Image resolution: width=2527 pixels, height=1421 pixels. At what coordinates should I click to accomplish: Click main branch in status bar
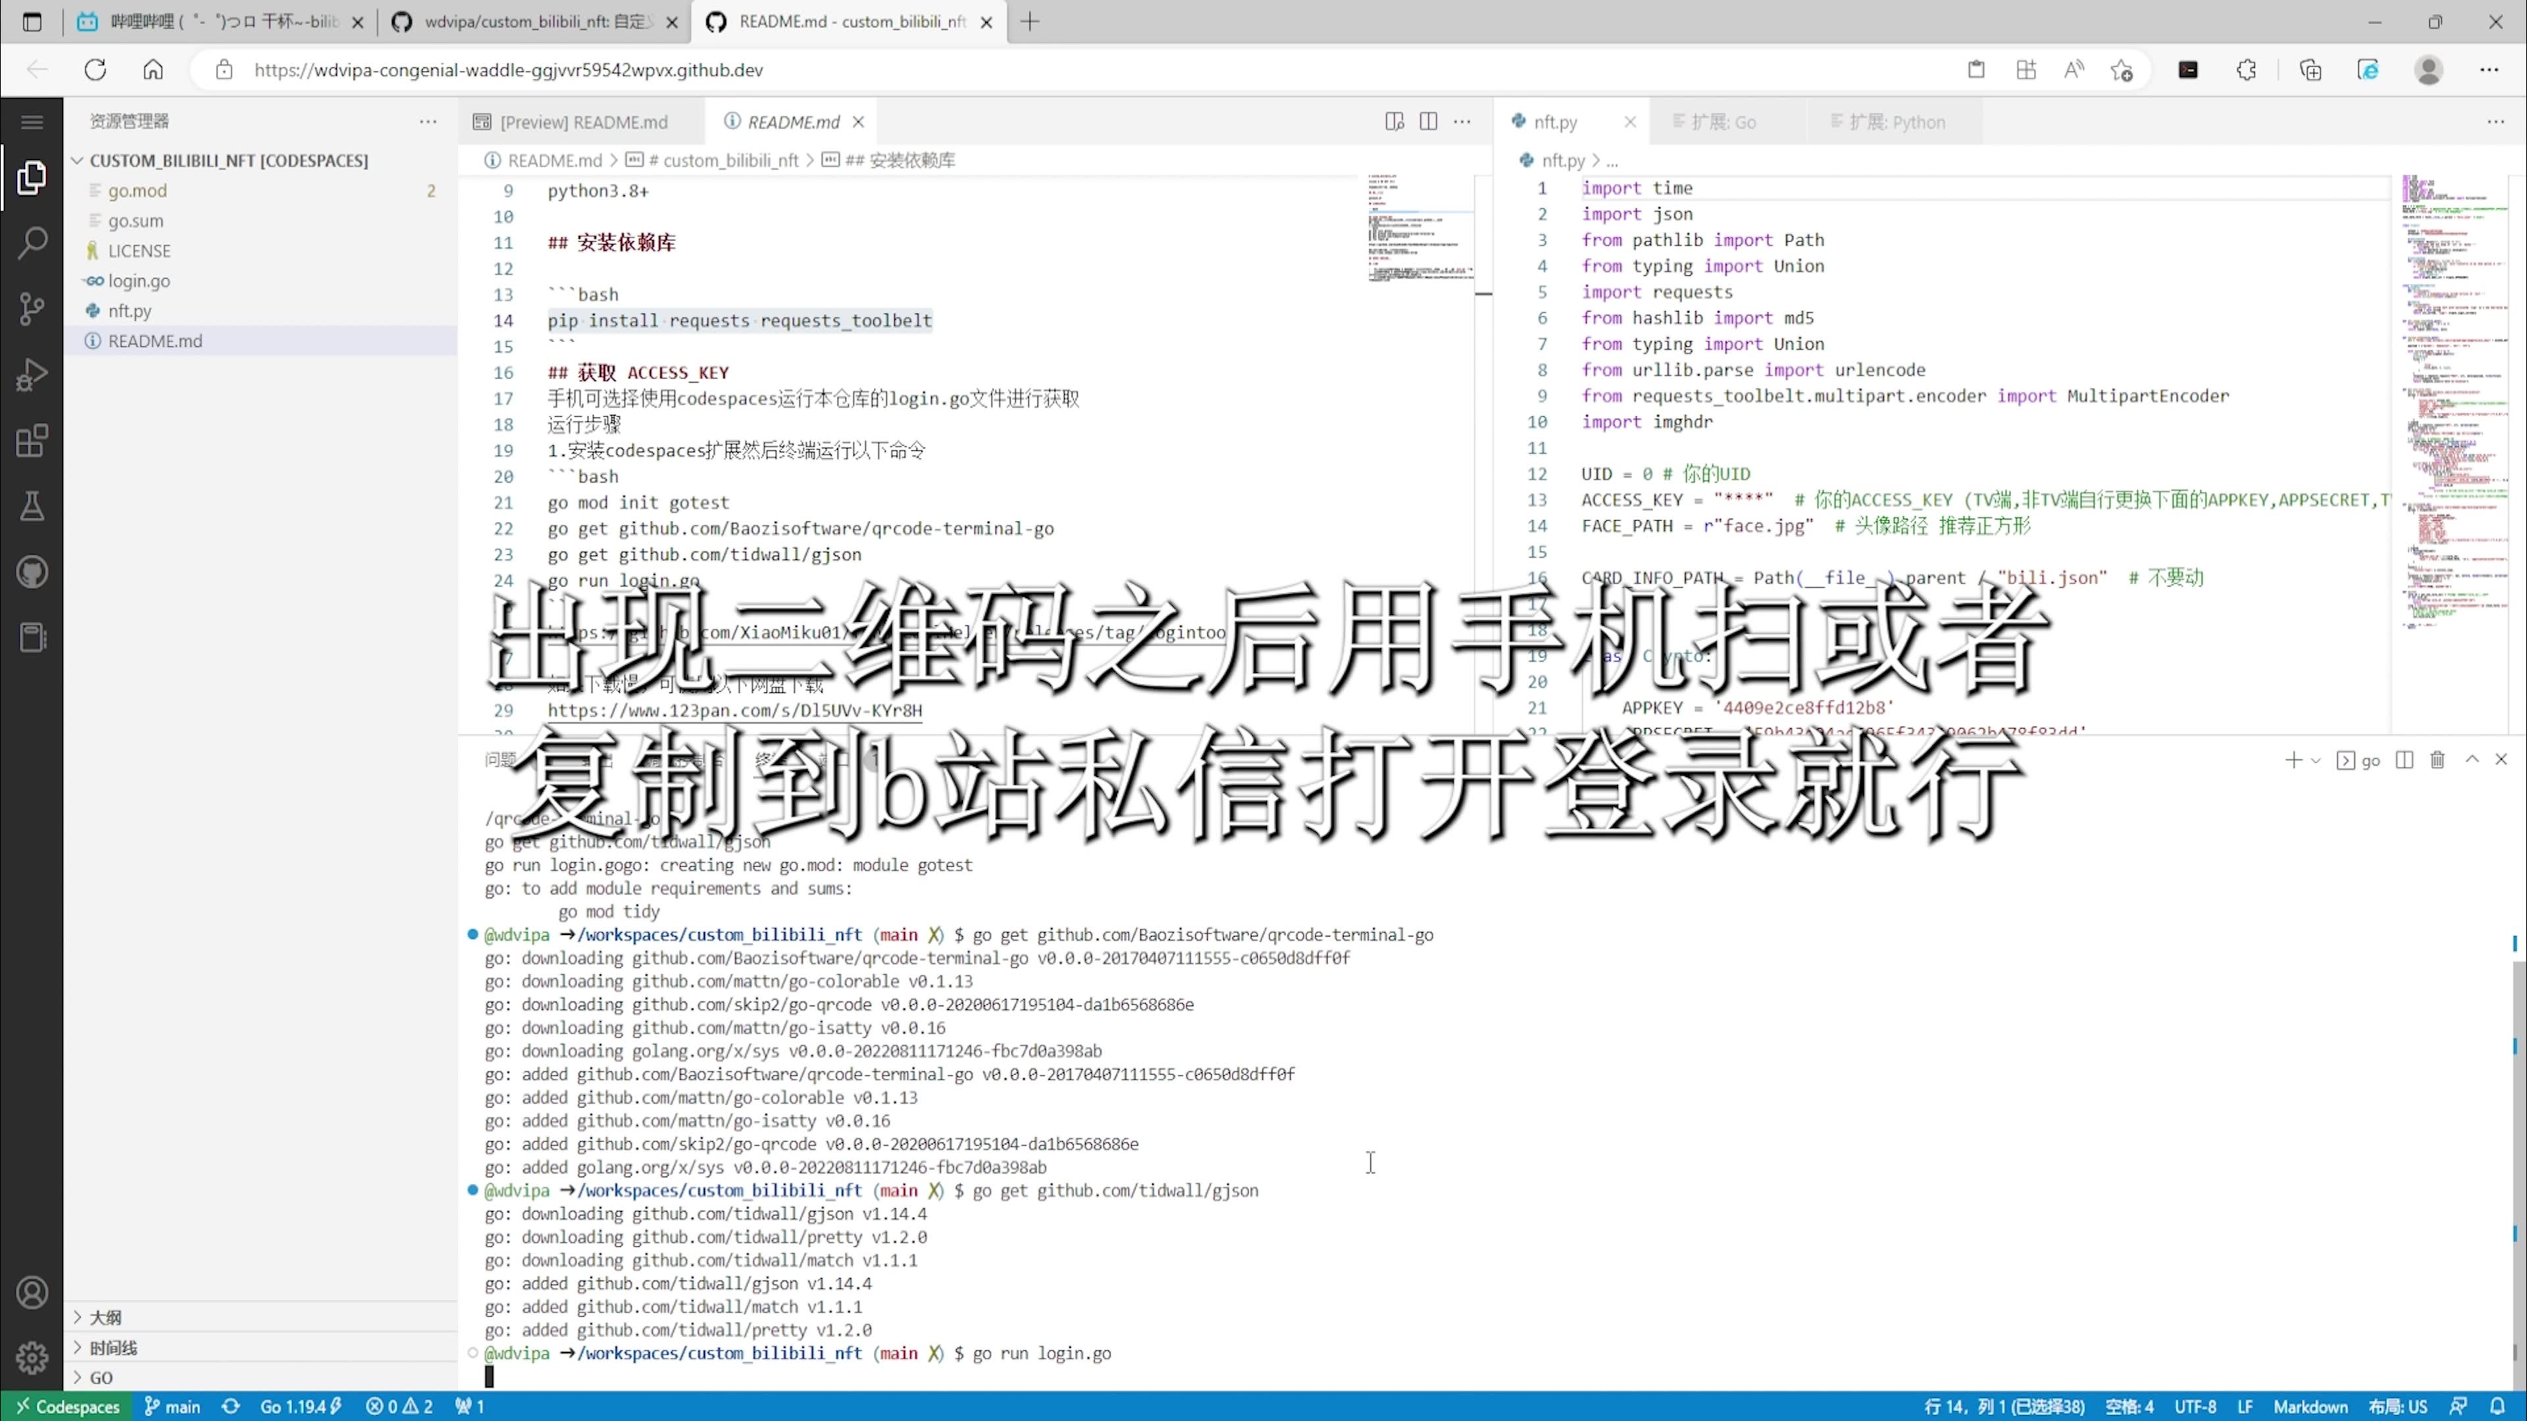coord(172,1407)
